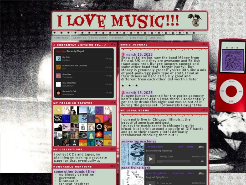
Task: Click the '3. I care for you' track name
Action: (164, 183)
